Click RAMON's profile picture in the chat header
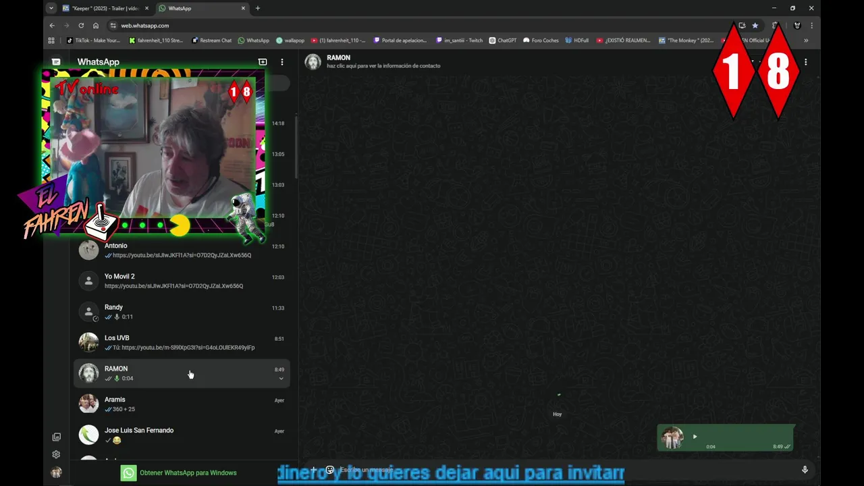Screen dimensions: 864x486 point(313,61)
